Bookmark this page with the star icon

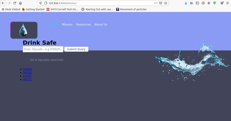click(166, 3)
